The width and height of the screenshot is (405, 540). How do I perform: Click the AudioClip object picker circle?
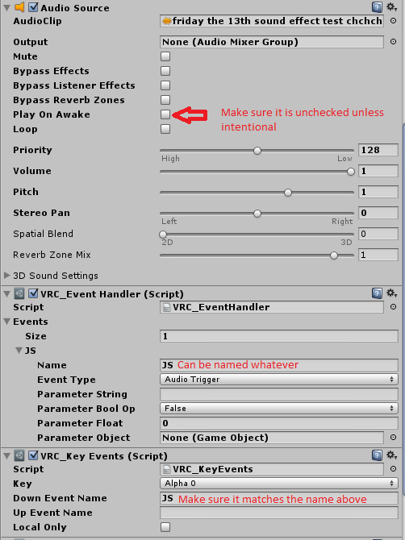[393, 21]
